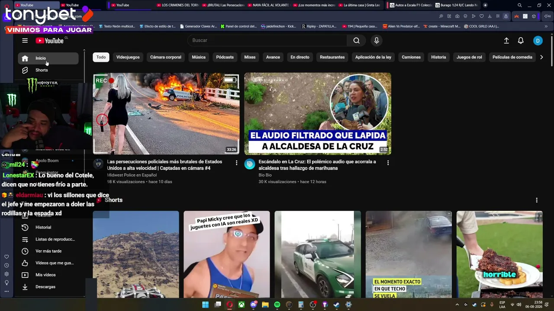
Task: Play the burning police car video thumbnail
Action: [x=166, y=114]
